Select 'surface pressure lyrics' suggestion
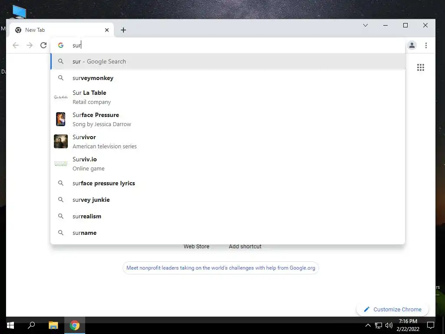Viewport: 445px width, 334px height. (x=228, y=183)
